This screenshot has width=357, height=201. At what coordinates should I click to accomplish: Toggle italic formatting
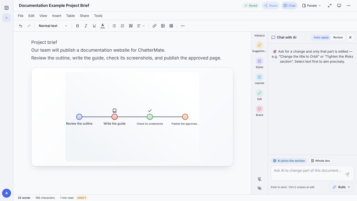(86, 26)
